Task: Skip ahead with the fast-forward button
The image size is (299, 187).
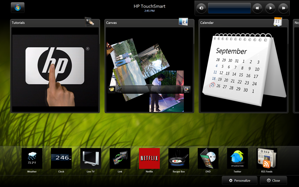Action: tap(283, 8)
